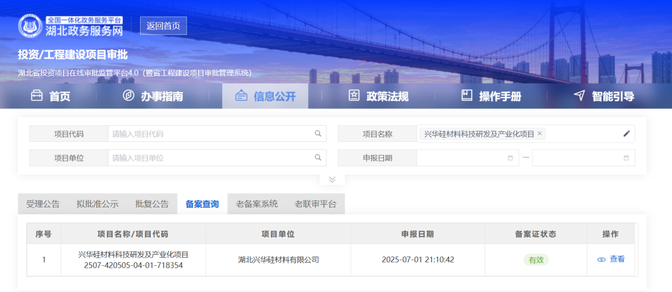Image resolution: width=672 pixels, height=292 pixels.
Task: Click the 申报日期 column header
Action: [418, 233]
